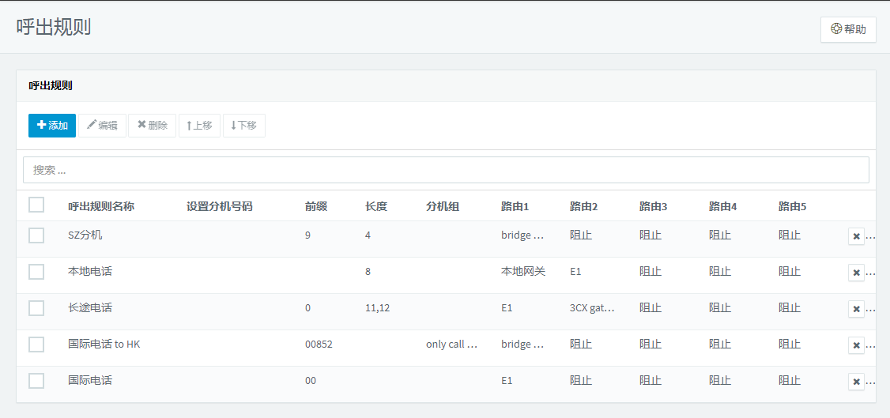
Task: Select '3CX gat…' cell in 长途电话 row
Action: (x=593, y=308)
